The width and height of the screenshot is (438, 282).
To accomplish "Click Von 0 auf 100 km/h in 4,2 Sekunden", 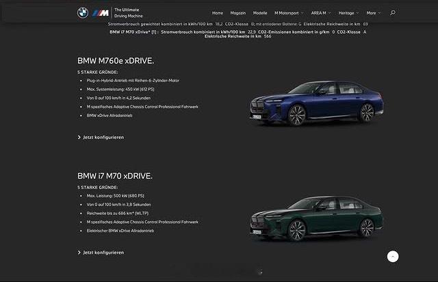I will click(118, 98).
